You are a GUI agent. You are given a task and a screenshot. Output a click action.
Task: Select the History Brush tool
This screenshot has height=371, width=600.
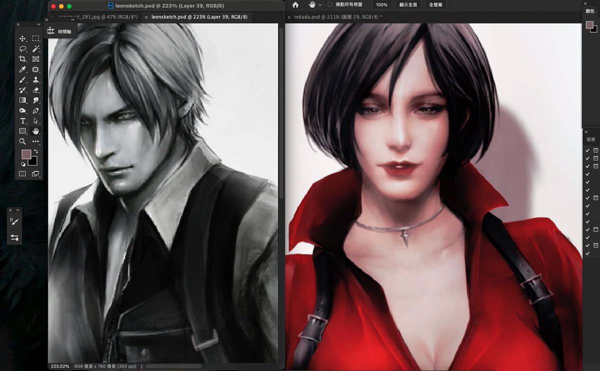(22, 90)
